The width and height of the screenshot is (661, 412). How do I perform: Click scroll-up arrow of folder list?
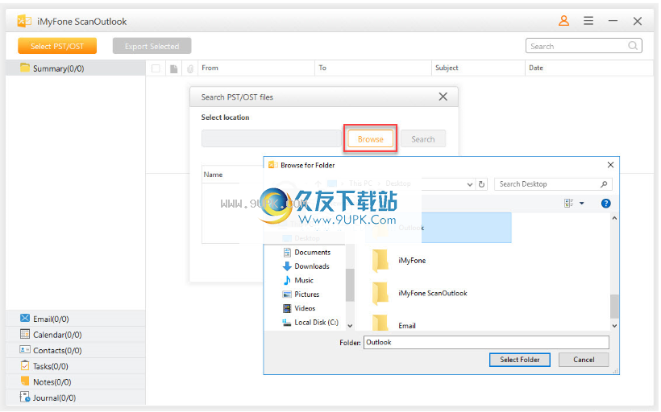[x=614, y=218]
